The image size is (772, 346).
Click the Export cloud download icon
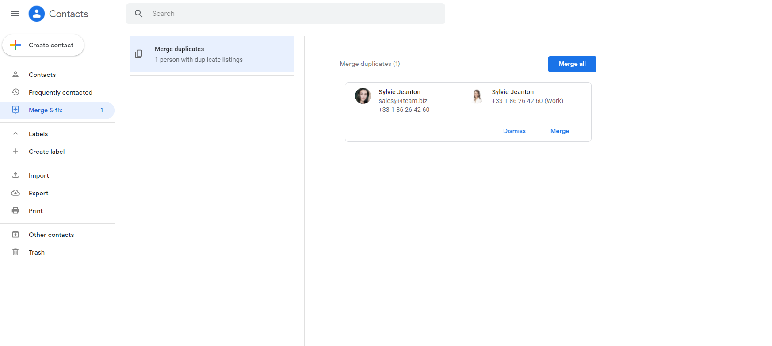tap(15, 193)
